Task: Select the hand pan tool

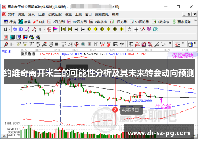Action: [129, 29]
